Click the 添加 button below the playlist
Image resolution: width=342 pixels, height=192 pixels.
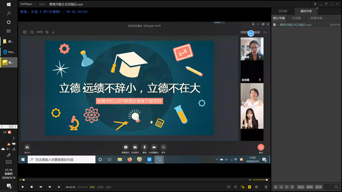pyautogui.click(x=301, y=187)
